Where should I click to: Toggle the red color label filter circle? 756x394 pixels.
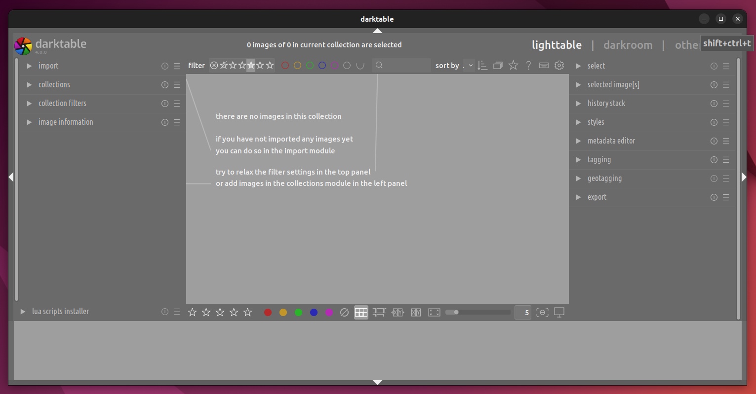[285, 66]
